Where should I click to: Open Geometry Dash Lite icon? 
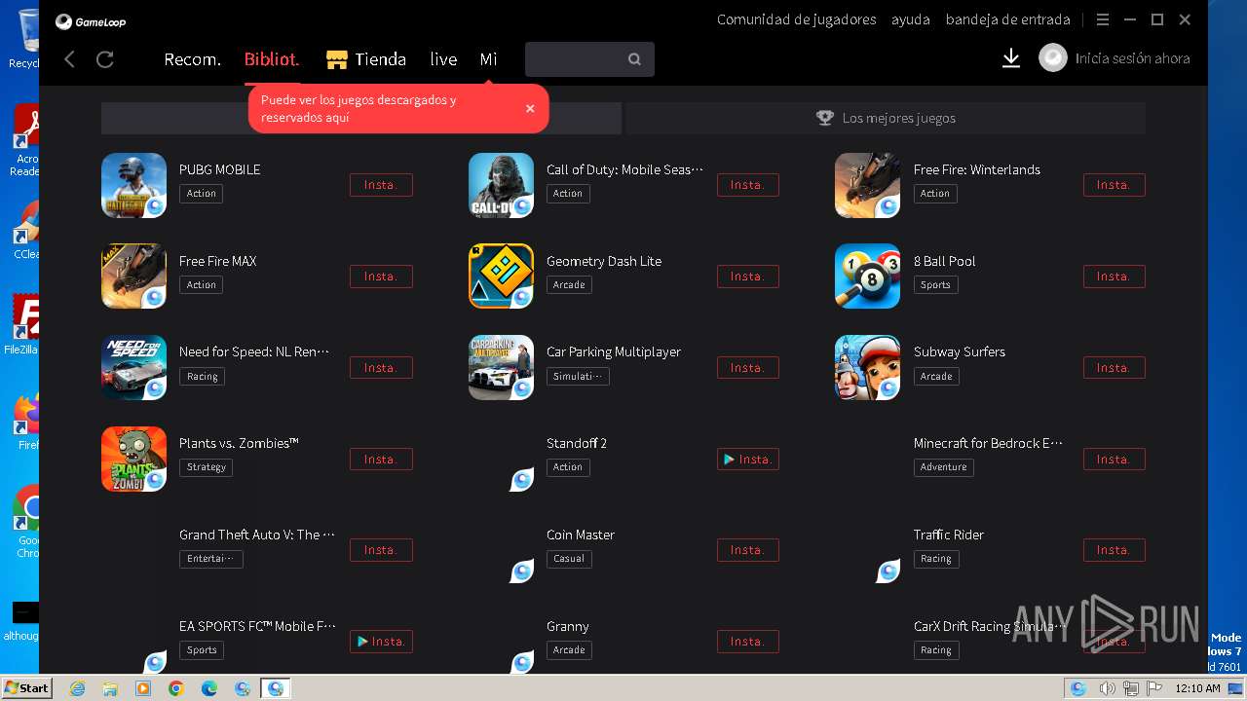501,276
